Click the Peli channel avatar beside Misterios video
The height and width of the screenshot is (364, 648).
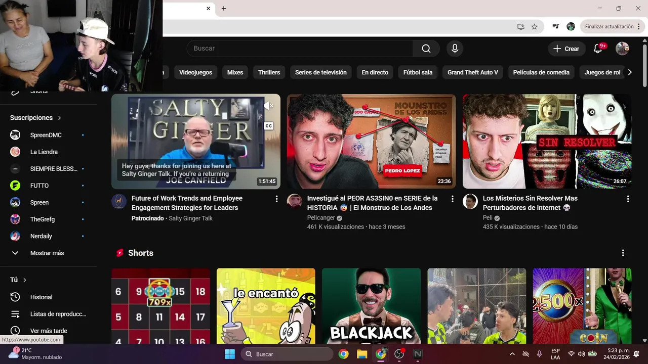470,201
